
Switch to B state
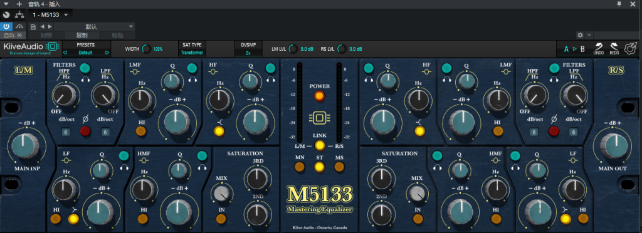click(x=582, y=49)
